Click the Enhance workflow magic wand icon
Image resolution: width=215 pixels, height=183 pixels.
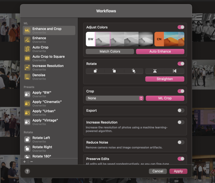[x=27, y=40]
